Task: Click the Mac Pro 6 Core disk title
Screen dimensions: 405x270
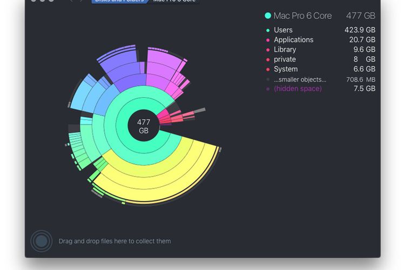Action: 302,16
